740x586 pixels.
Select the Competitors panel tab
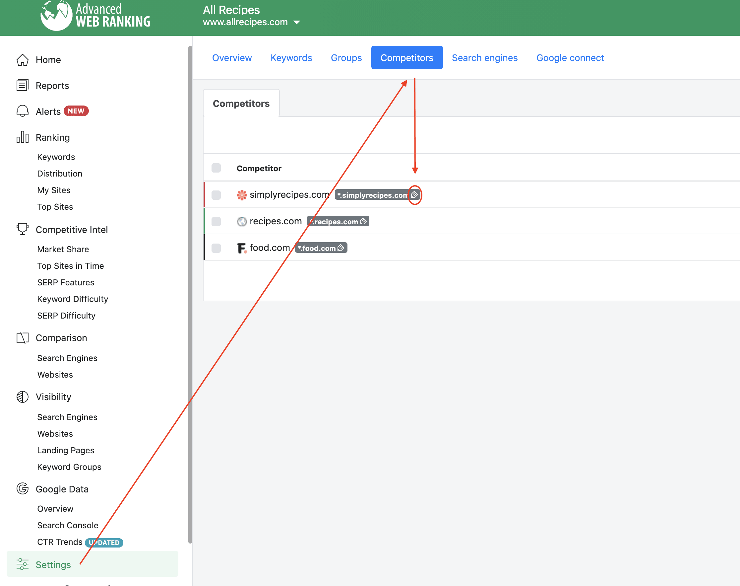pyautogui.click(x=241, y=103)
